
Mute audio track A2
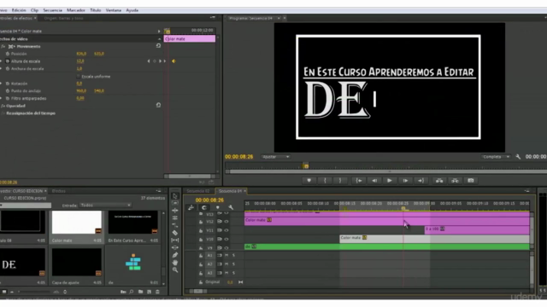coord(226,264)
